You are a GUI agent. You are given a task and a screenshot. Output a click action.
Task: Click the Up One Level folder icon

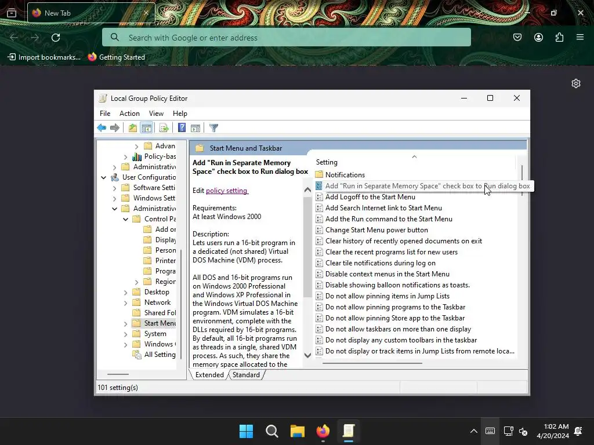pos(133,128)
